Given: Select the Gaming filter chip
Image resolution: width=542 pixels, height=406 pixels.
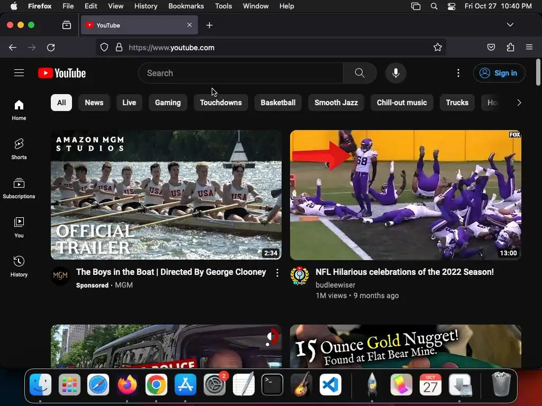Looking at the screenshot, I should 168,103.
